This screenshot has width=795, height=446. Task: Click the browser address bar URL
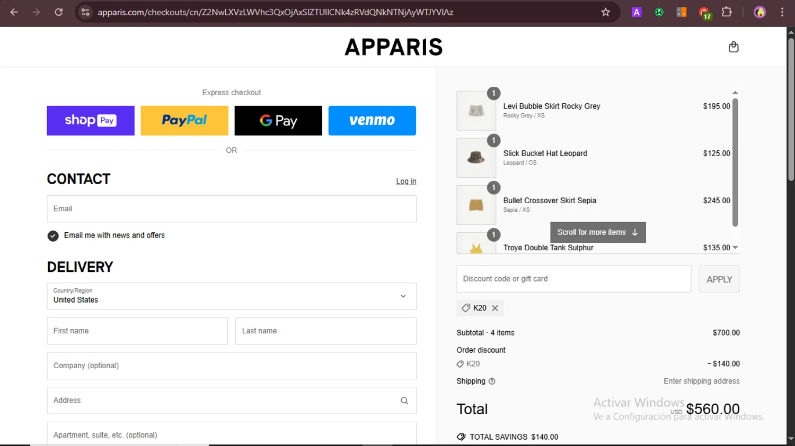click(x=276, y=12)
